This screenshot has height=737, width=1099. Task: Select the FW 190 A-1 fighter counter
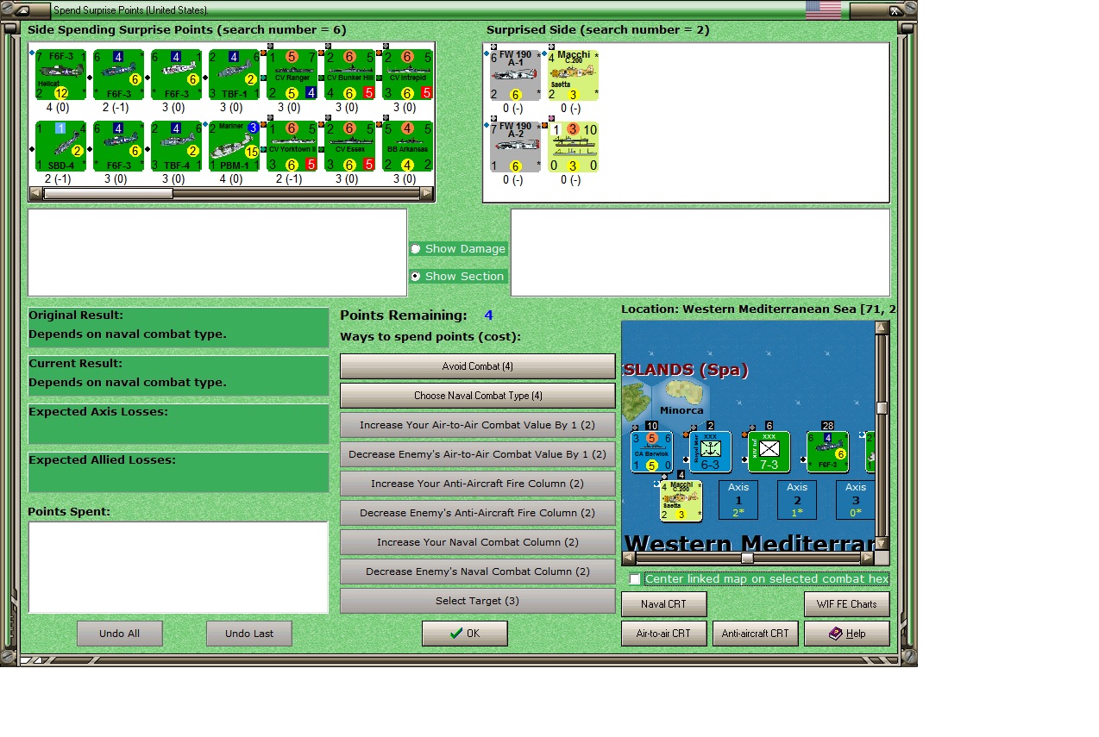click(x=516, y=75)
